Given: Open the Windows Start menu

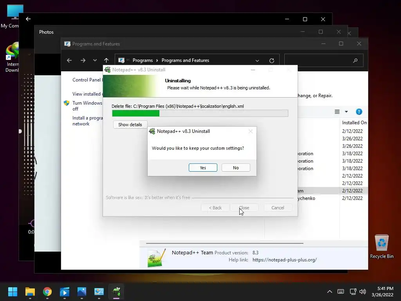Looking at the screenshot, I should tap(13, 292).
